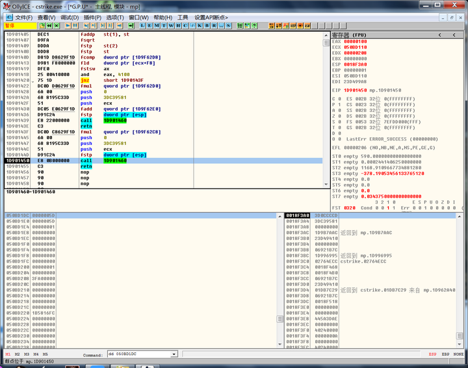Show the Memory map (M button)
The height and width of the screenshot is (368, 468).
tap(157, 25)
